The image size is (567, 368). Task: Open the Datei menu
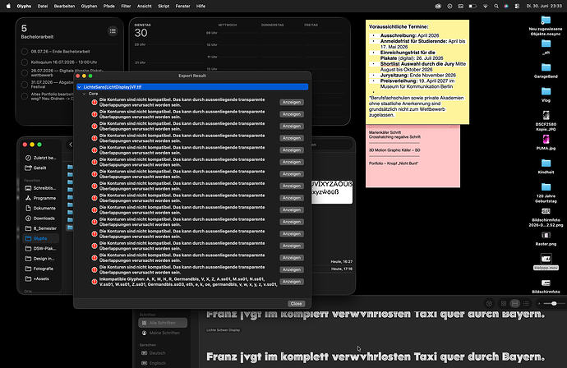[43, 6]
